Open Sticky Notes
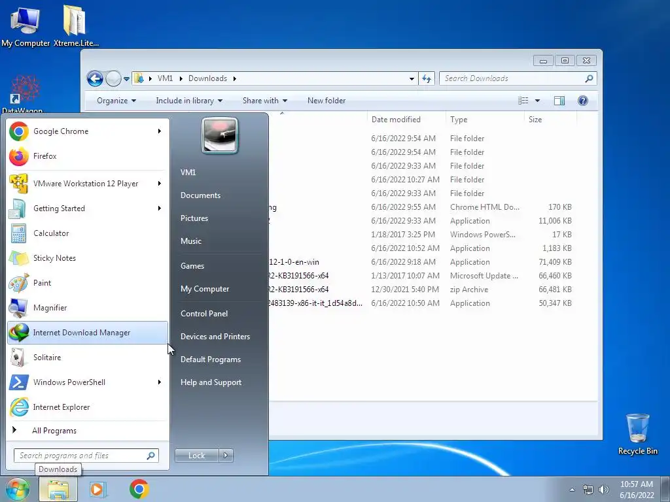 click(88, 258)
